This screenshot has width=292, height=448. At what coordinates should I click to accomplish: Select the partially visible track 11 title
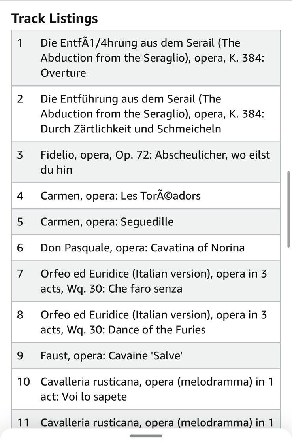156,422
